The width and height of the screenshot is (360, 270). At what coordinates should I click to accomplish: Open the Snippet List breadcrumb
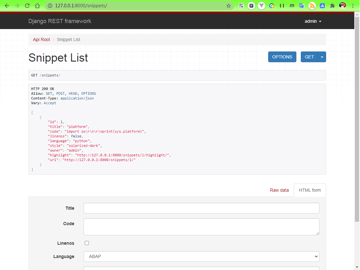point(68,39)
